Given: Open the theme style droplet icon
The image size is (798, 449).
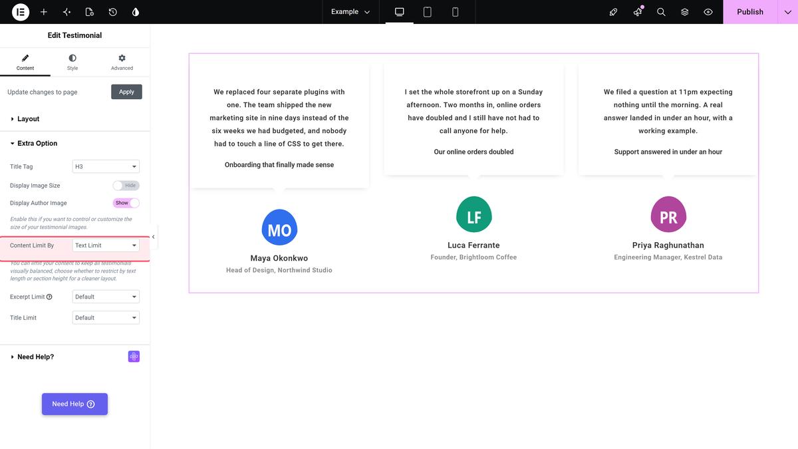Looking at the screenshot, I should pyautogui.click(x=136, y=12).
